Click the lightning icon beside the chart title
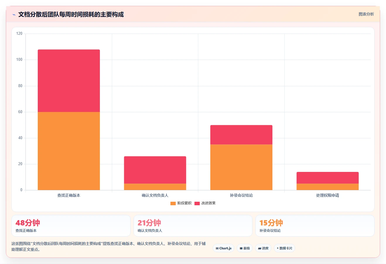Screen dimensions: 386x264 tap(14, 15)
